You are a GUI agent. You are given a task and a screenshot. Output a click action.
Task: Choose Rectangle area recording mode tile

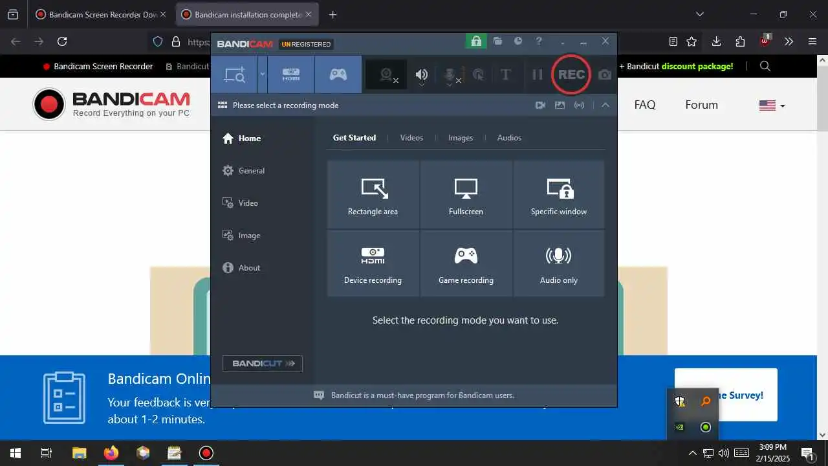tap(373, 195)
